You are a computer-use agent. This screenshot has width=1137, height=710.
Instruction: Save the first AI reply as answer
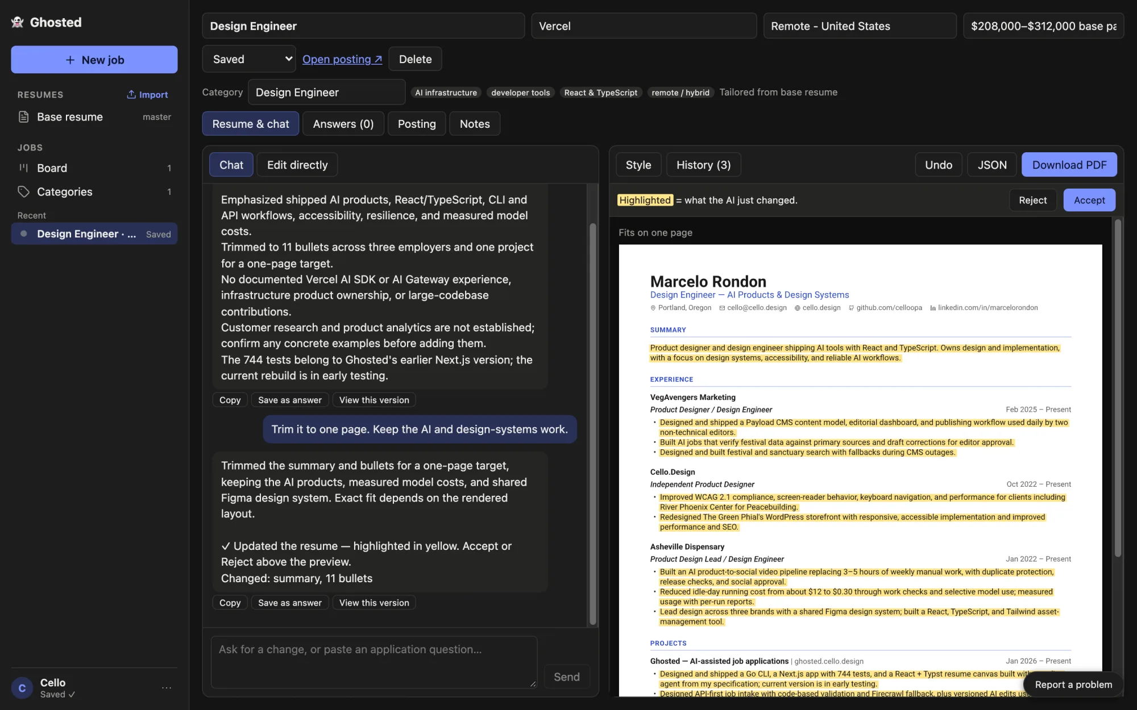coord(290,400)
